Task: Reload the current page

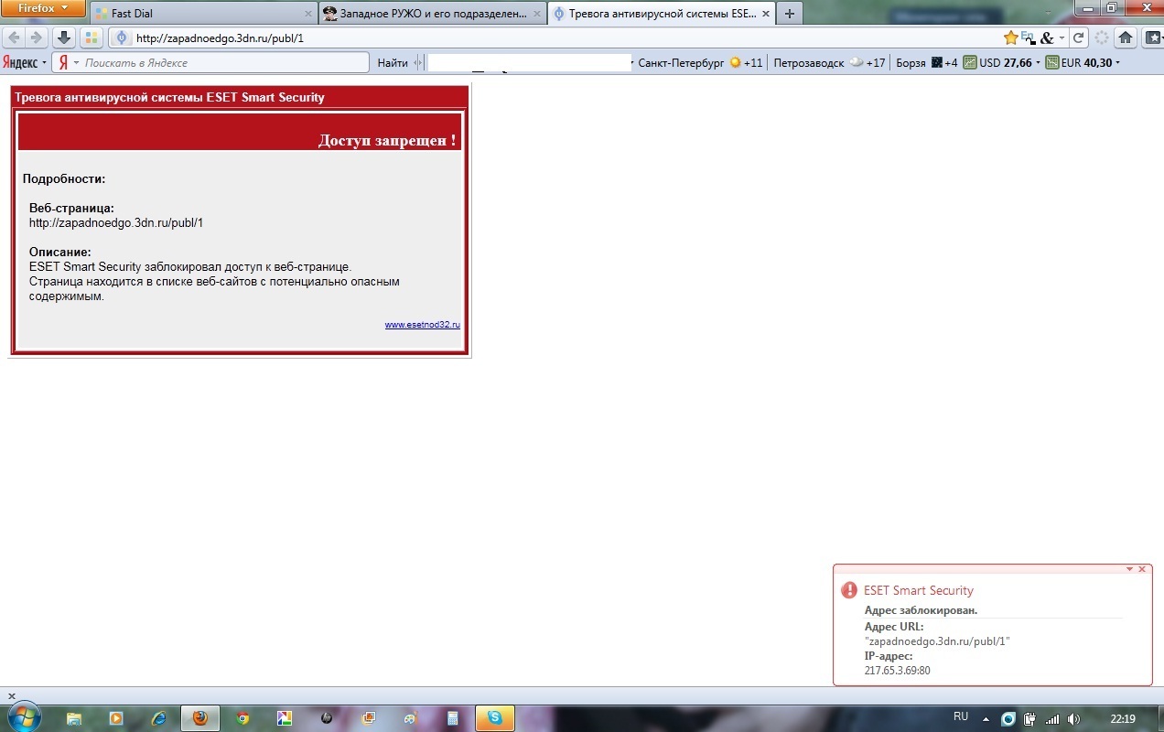Action: 1079,38
